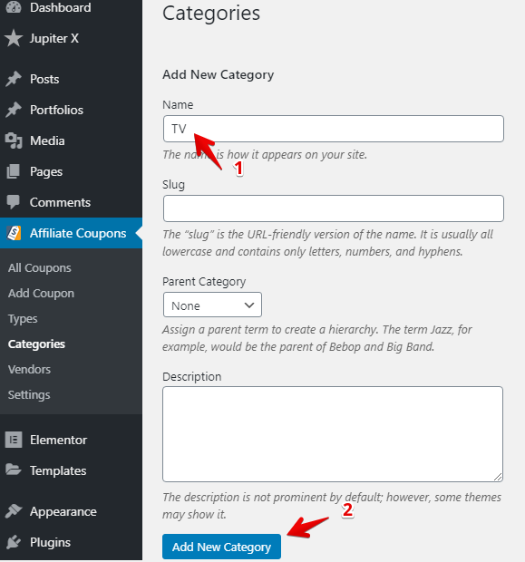525x562 pixels.
Task: Click the Elementor logo icon
Action: click(14, 440)
